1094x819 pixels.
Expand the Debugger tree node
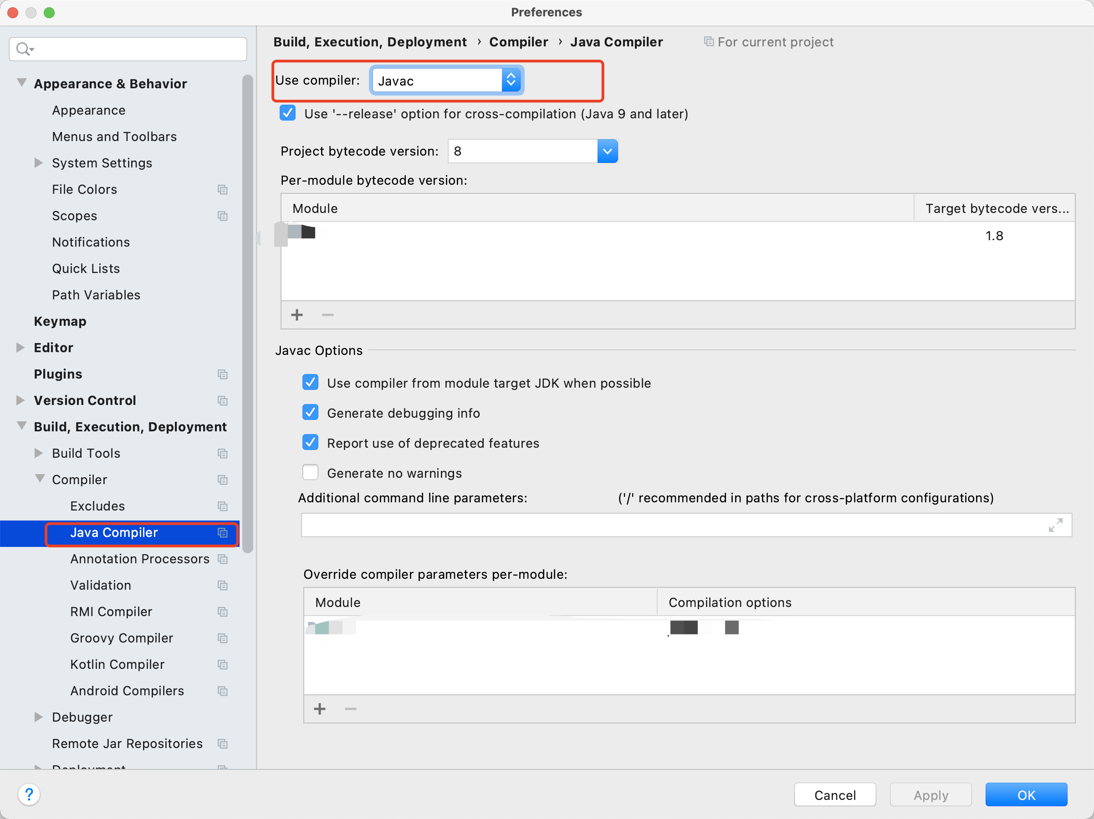point(39,717)
